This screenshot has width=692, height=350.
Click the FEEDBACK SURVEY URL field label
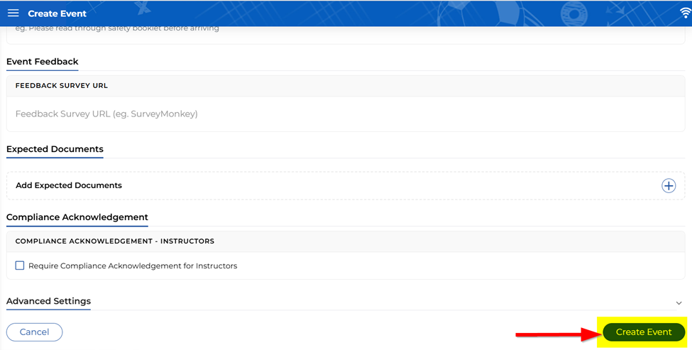pos(62,85)
